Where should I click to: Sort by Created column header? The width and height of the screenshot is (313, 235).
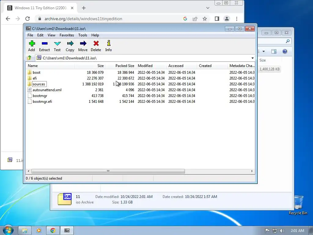point(212,66)
